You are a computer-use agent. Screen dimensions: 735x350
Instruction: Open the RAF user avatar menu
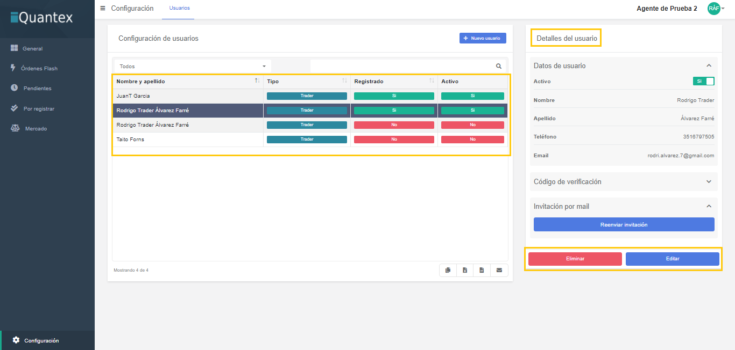click(716, 9)
